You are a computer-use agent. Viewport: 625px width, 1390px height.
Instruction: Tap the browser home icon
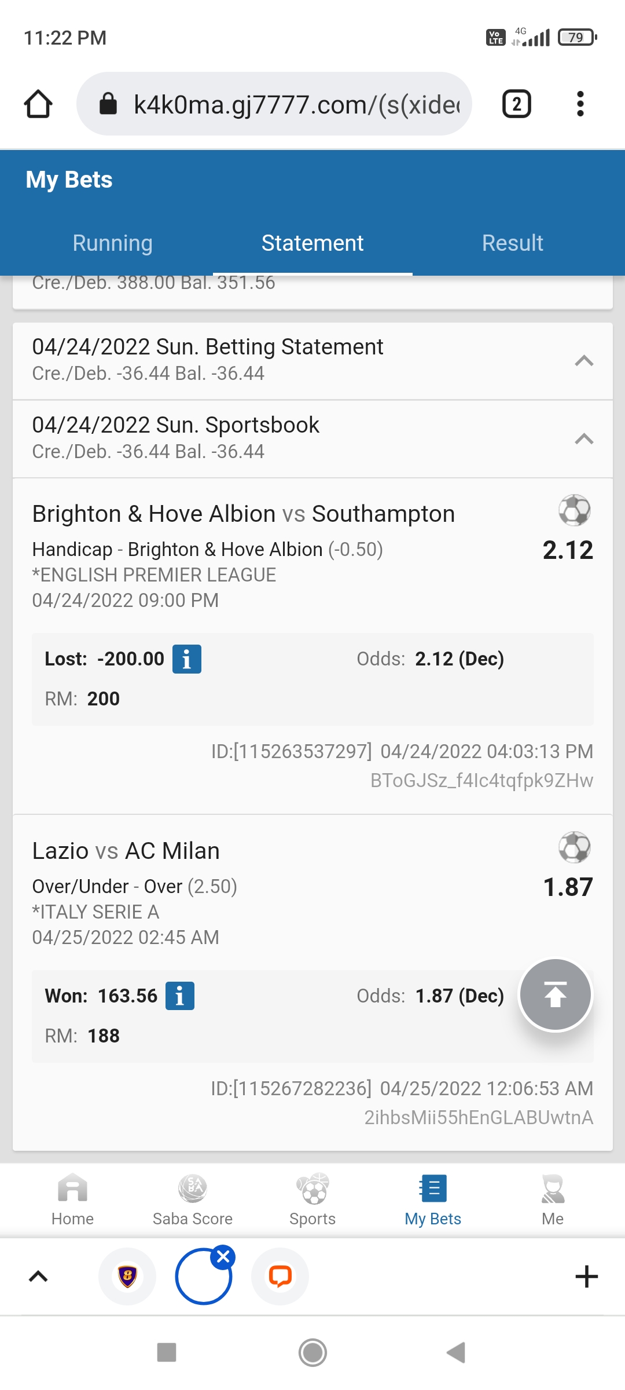tap(38, 104)
